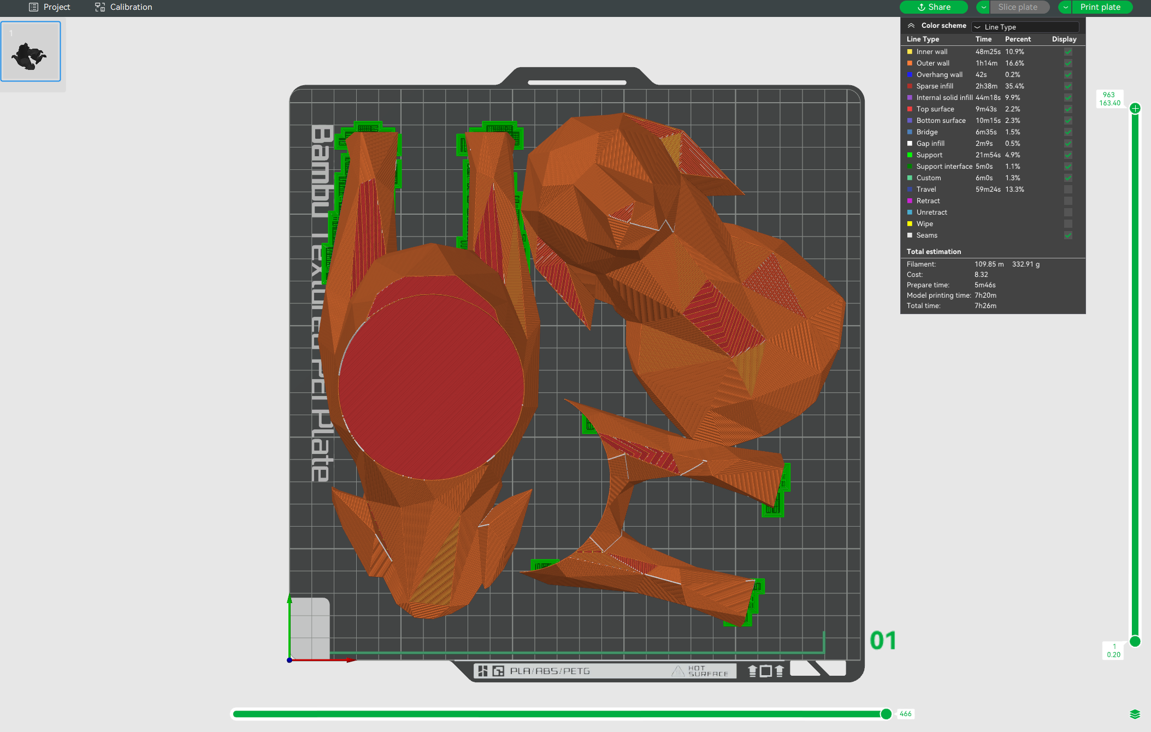Disable display of Sparse infill lines
The width and height of the screenshot is (1151, 732).
point(1068,86)
